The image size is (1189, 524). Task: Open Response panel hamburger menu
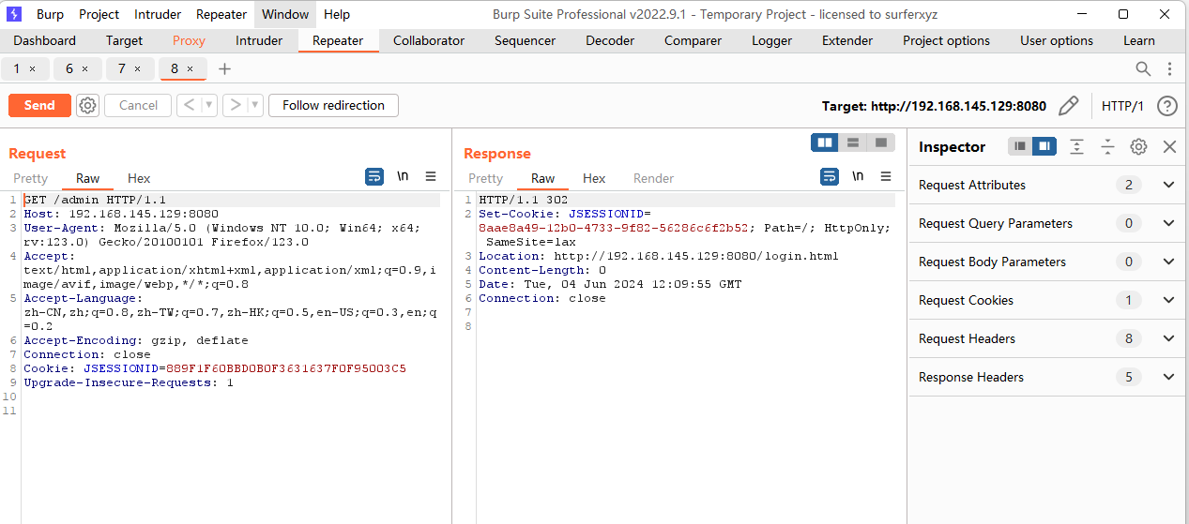point(886,176)
